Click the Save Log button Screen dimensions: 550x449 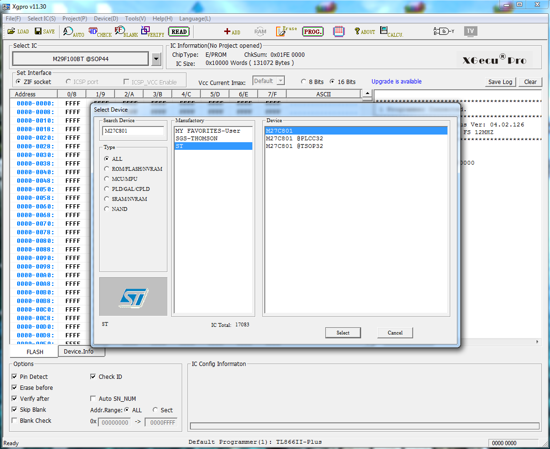pyautogui.click(x=500, y=82)
